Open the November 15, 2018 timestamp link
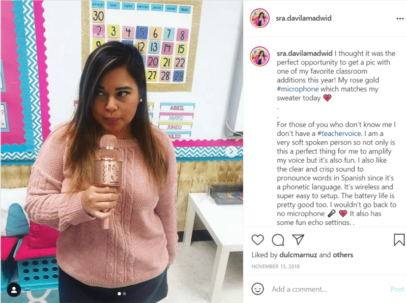The width and height of the screenshot is (407, 303). tap(275, 266)
